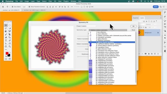Click the spiral pattern preview image
167x94 pixels.
coord(52,47)
